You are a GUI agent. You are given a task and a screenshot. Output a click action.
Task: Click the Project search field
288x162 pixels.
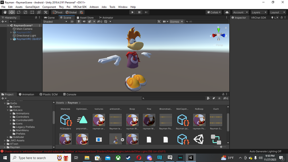173,98
